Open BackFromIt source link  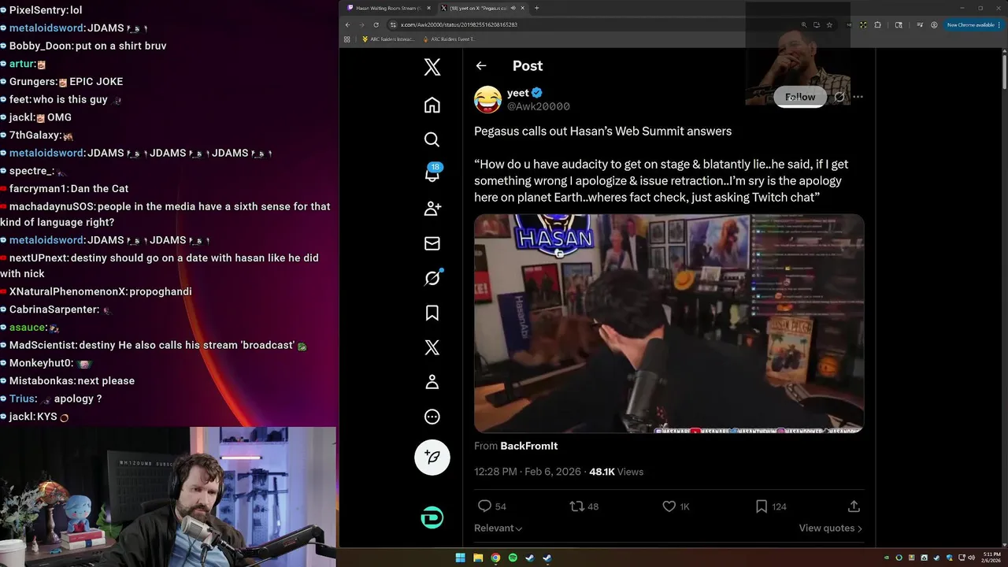coord(528,446)
